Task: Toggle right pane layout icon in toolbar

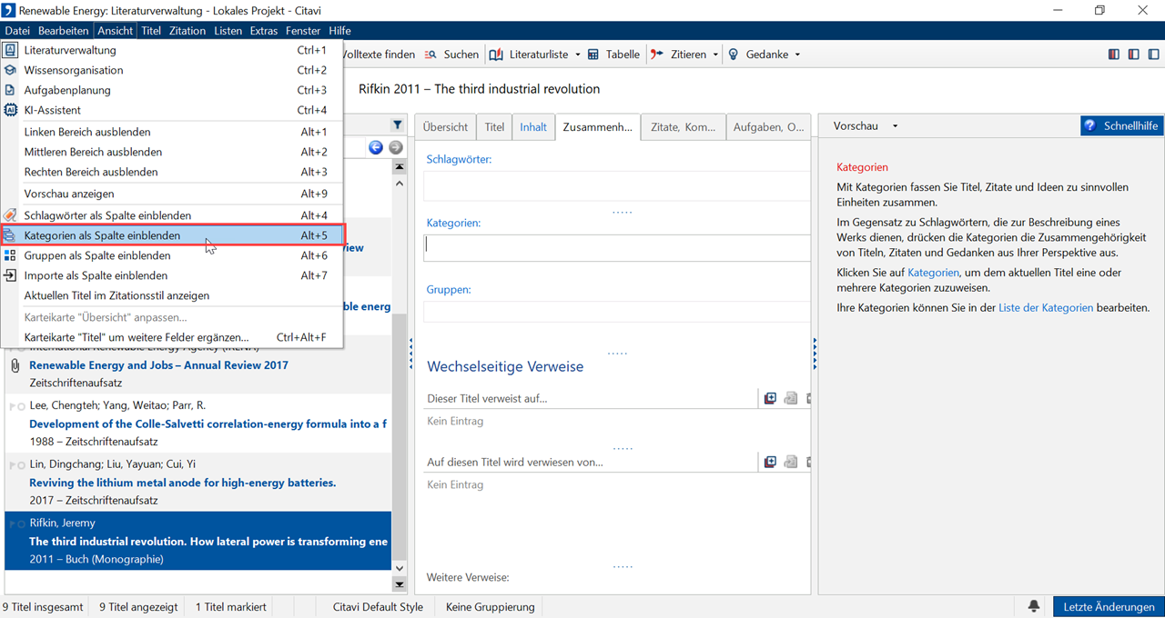Action: point(1153,55)
